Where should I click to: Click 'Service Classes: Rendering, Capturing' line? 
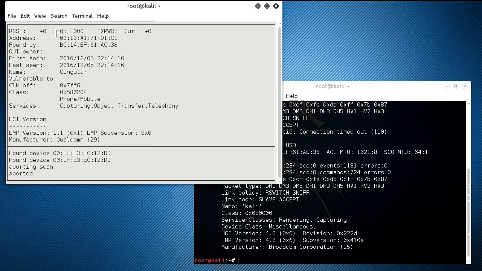[x=284, y=220]
